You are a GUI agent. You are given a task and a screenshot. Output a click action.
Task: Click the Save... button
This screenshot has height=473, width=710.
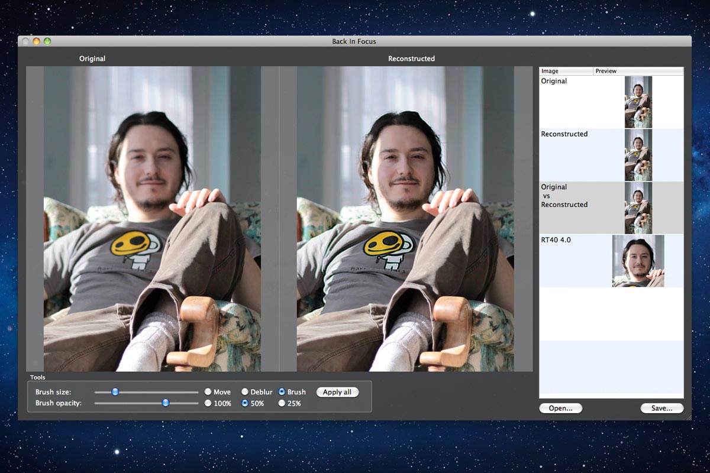click(661, 408)
